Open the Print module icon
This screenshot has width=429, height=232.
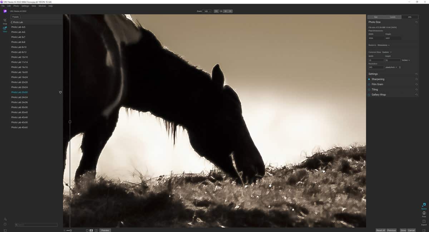pos(424,214)
